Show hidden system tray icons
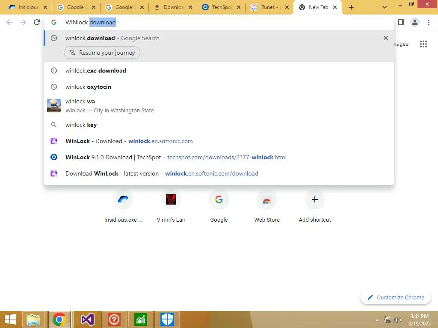The width and height of the screenshot is (438, 328). 377,320
